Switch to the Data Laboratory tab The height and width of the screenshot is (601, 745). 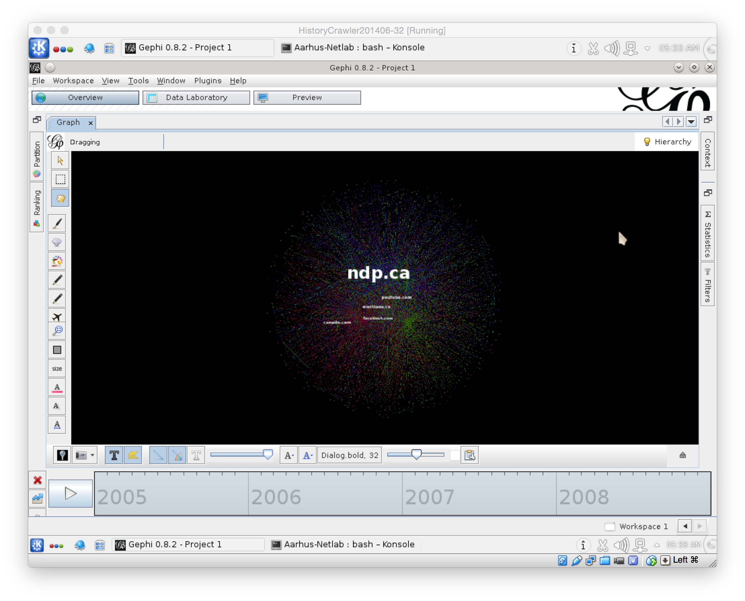196,98
